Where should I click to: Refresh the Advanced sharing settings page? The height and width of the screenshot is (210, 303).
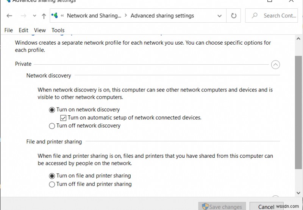tap(234, 16)
